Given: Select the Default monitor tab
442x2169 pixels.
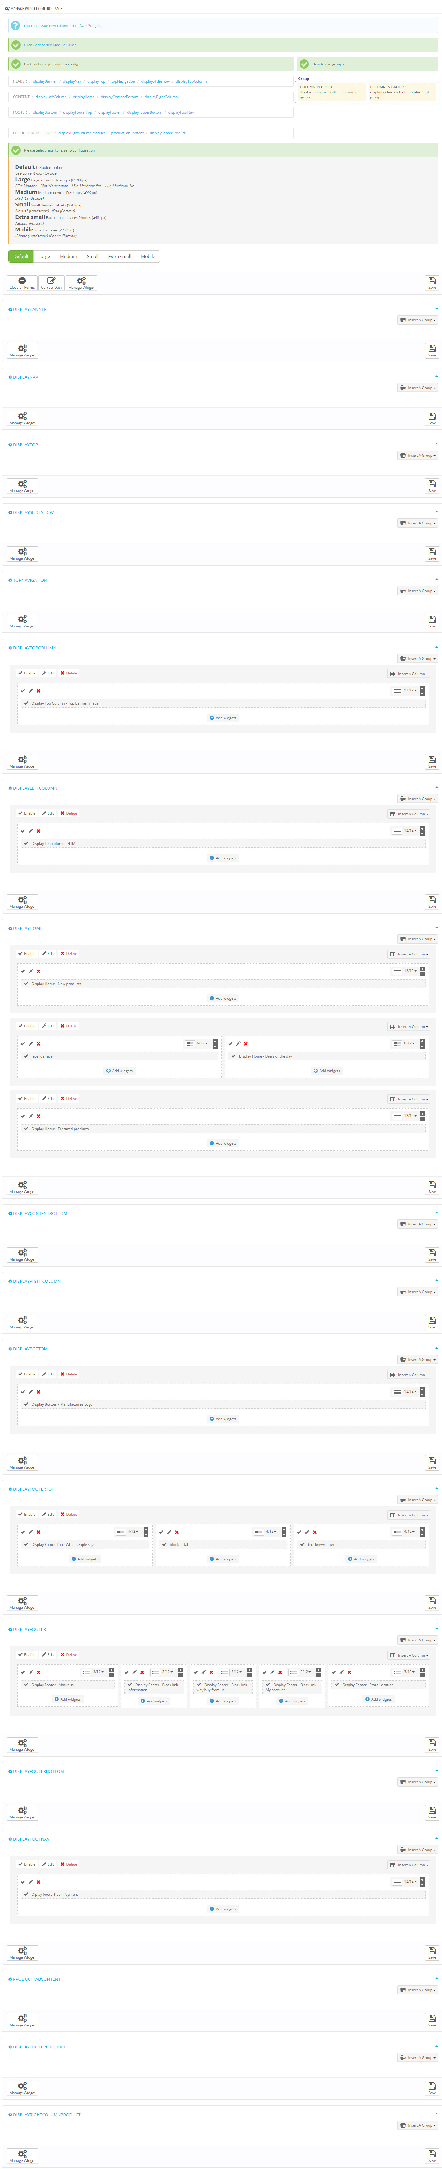Looking at the screenshot, I should [x=21, y=256].
